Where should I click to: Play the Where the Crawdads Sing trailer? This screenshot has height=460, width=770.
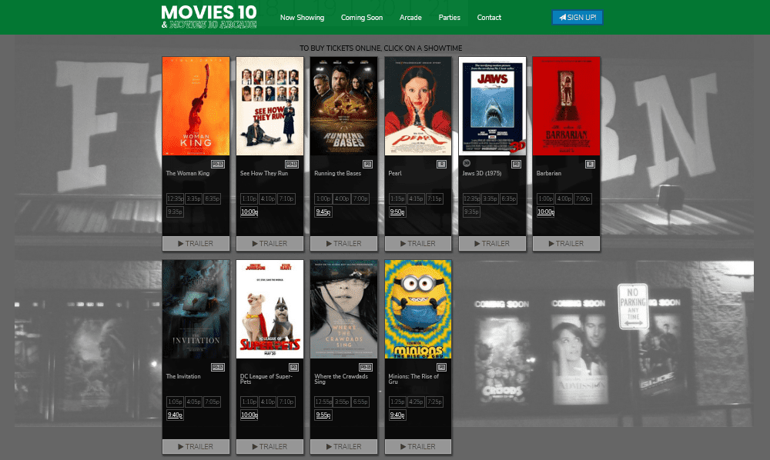click(343, 446)
